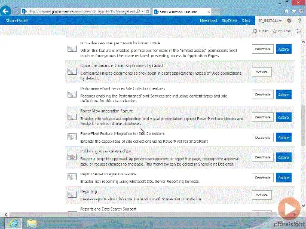Toggle the focus on content icon
Viewport: 306px width, 229px height.
tap(299, 31)
